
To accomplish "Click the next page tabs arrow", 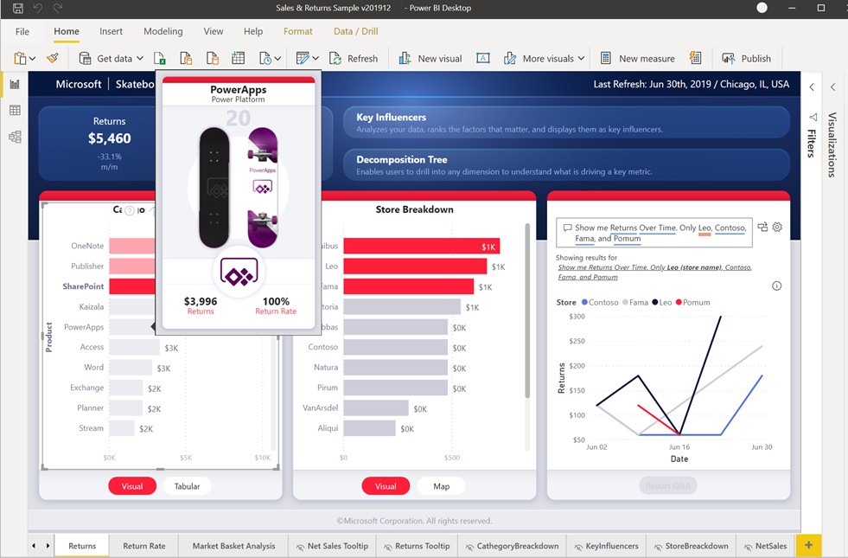I will pyautogui.click(x=48, y=546).
